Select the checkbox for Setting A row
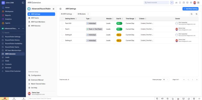Image resolution: width=202 pixels, height=100 pixels. click(x=62, y=41)
